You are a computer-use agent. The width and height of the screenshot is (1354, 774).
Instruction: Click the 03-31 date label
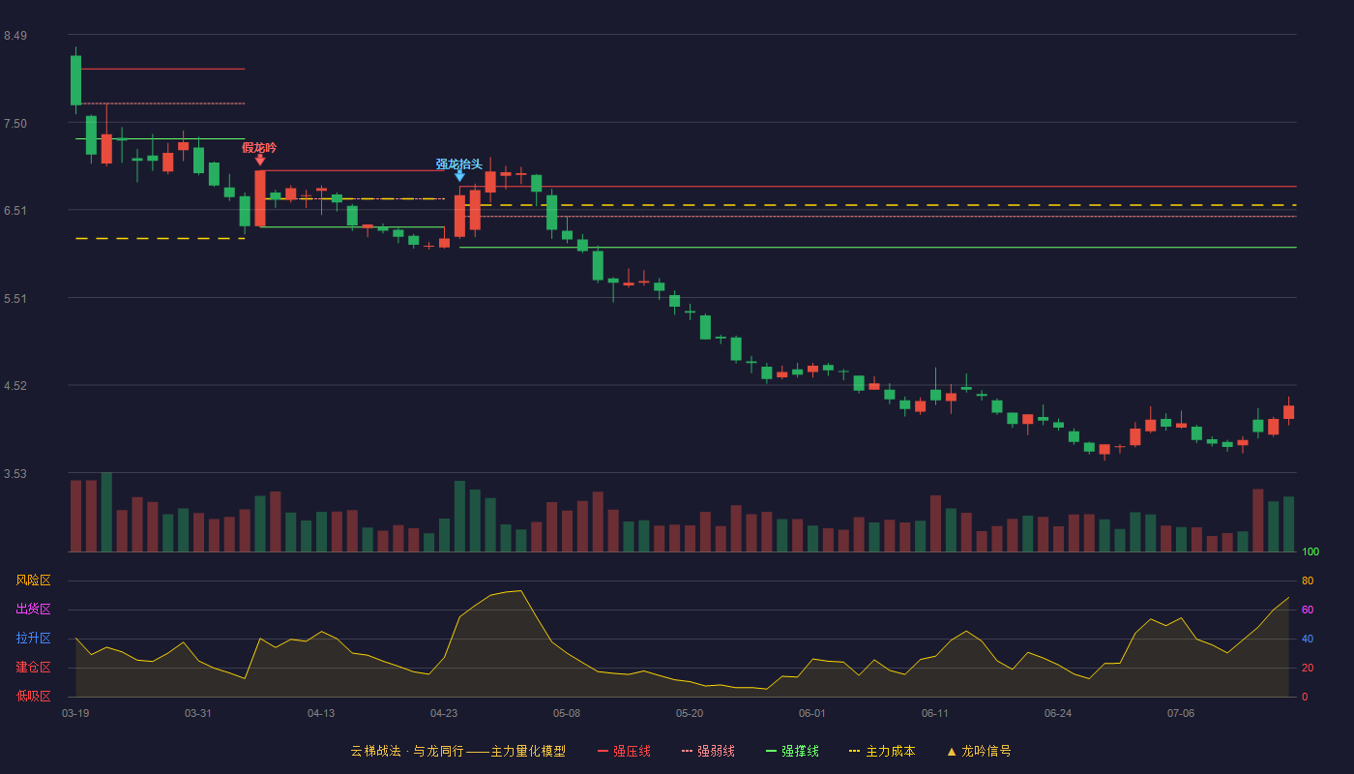coord(198,713)
